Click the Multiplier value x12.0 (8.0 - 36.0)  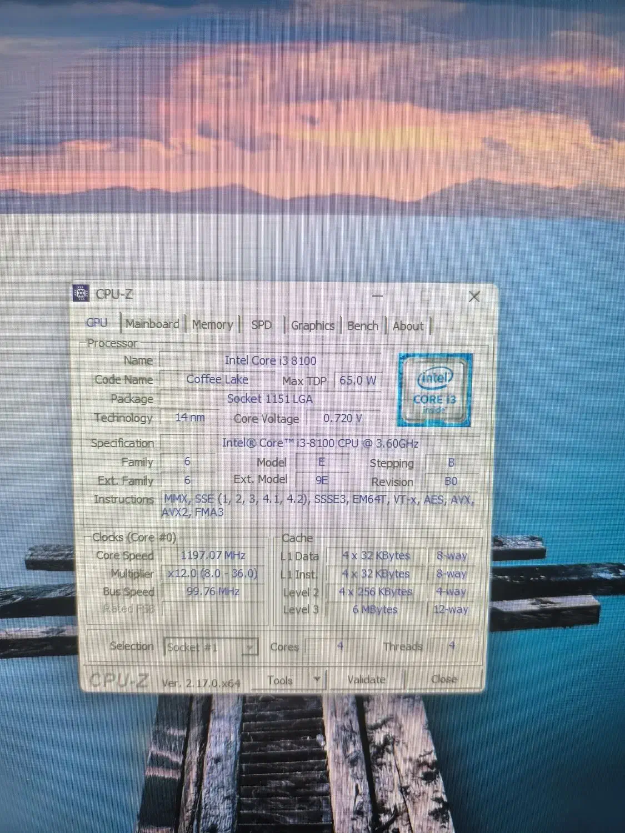[213, 574]
